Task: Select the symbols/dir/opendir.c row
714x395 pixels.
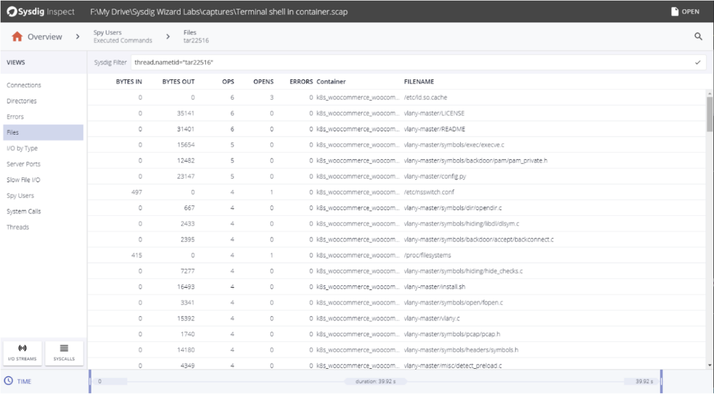Action: tap(396, 208)
